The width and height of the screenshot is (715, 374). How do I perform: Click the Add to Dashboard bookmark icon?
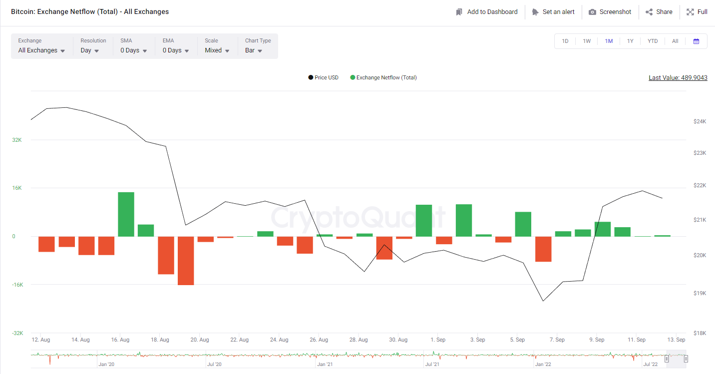click(x=459, y=12)
